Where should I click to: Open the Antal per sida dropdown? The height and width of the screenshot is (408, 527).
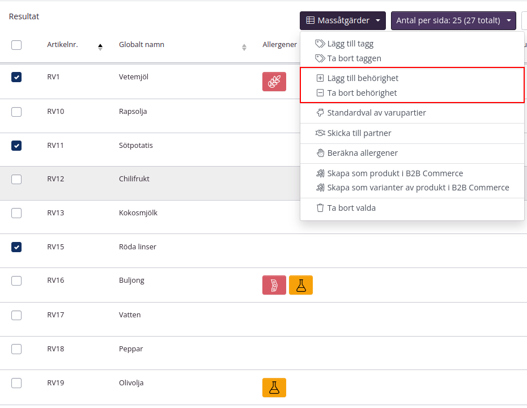tap(453, 21)
